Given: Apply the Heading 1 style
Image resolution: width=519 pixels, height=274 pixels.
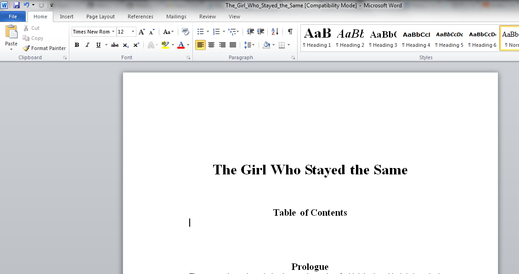Looking at the screenshot, I should (317, 38).
